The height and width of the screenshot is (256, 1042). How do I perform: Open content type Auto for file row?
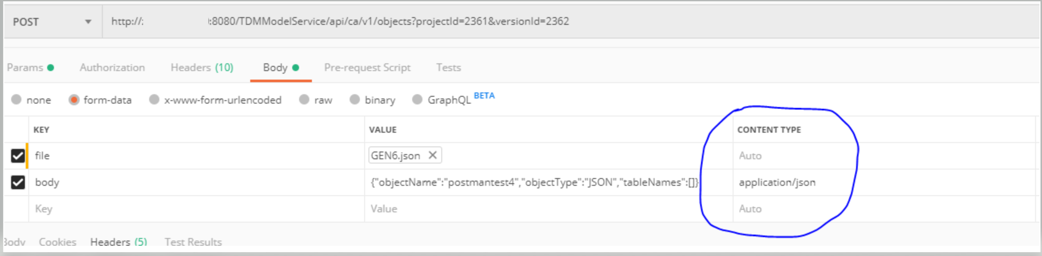[x=750, y=156]
